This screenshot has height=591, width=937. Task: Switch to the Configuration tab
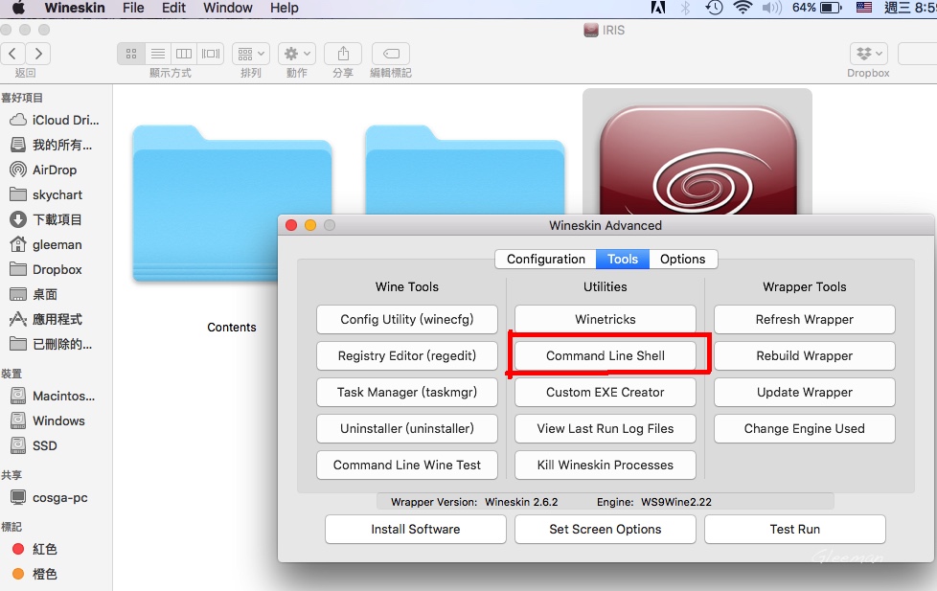coord(545,260)
